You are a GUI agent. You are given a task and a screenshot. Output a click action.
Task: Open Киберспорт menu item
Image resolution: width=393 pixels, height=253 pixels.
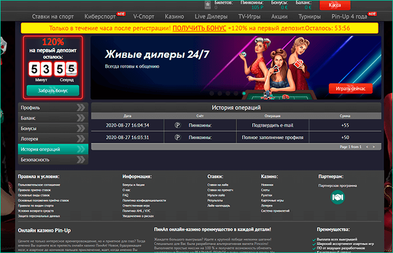click(100, 16)
